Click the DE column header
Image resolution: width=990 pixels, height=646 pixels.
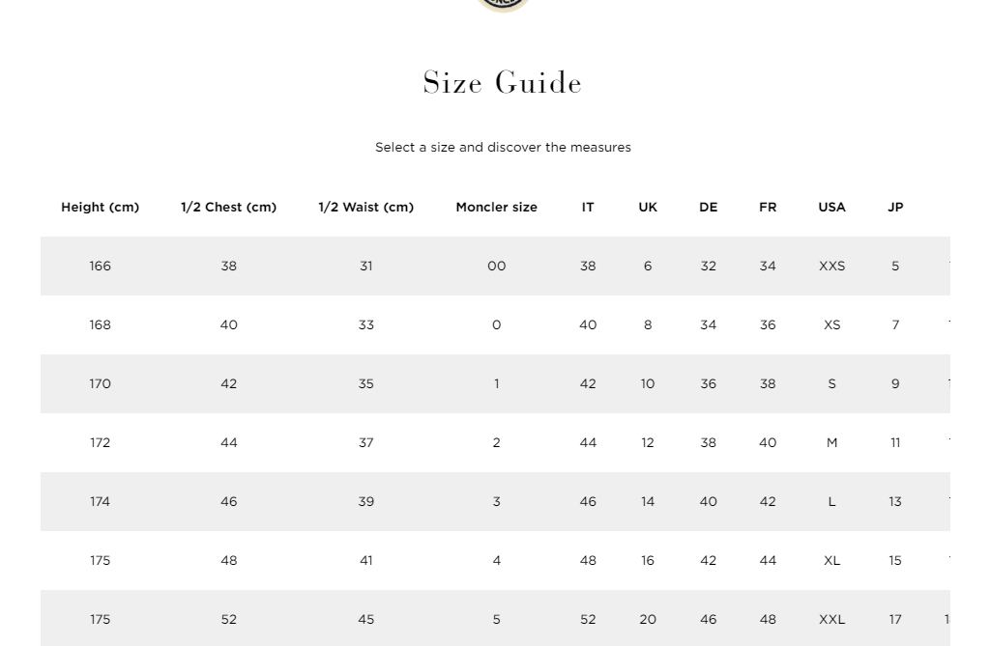pyautogui.click(x=708, y=208)
